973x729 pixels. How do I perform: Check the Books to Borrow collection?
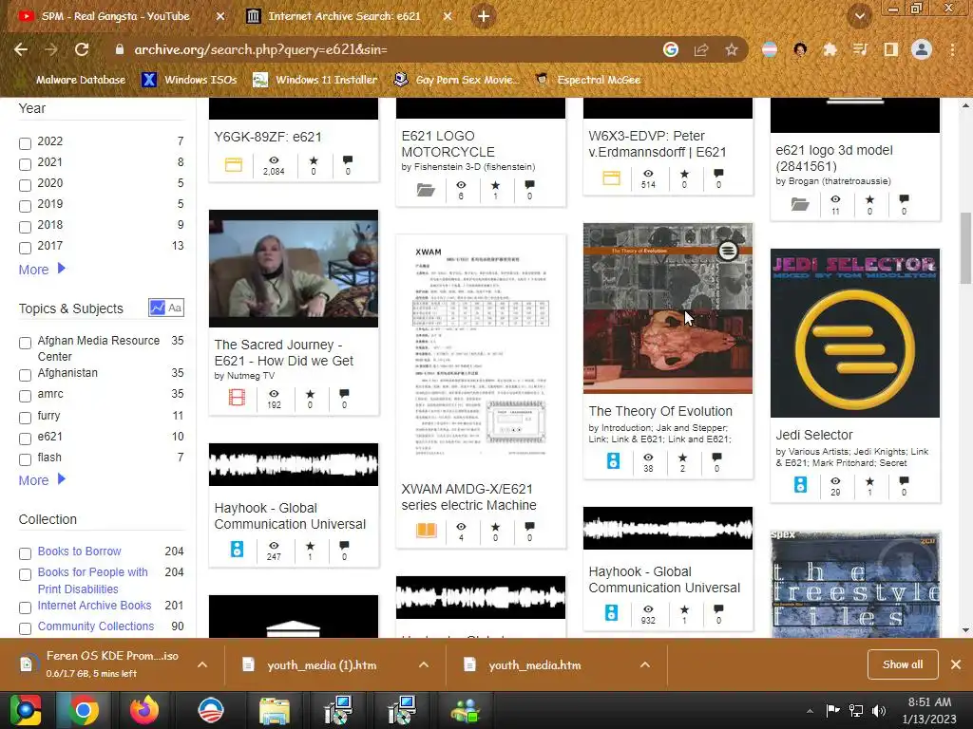[25, 553]
